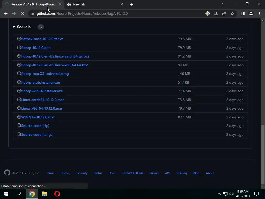The height and width of the screenshot is (199, 265).
Task: Download WINNT-v10.12.0.mar
Action: tap(38, 117)
